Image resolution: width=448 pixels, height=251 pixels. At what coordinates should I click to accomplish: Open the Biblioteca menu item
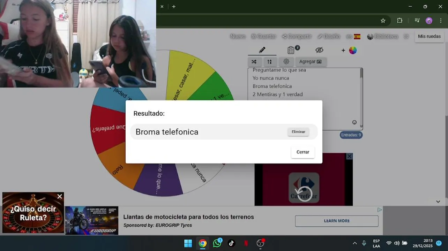pyautogui.click(x=382, y=36)
